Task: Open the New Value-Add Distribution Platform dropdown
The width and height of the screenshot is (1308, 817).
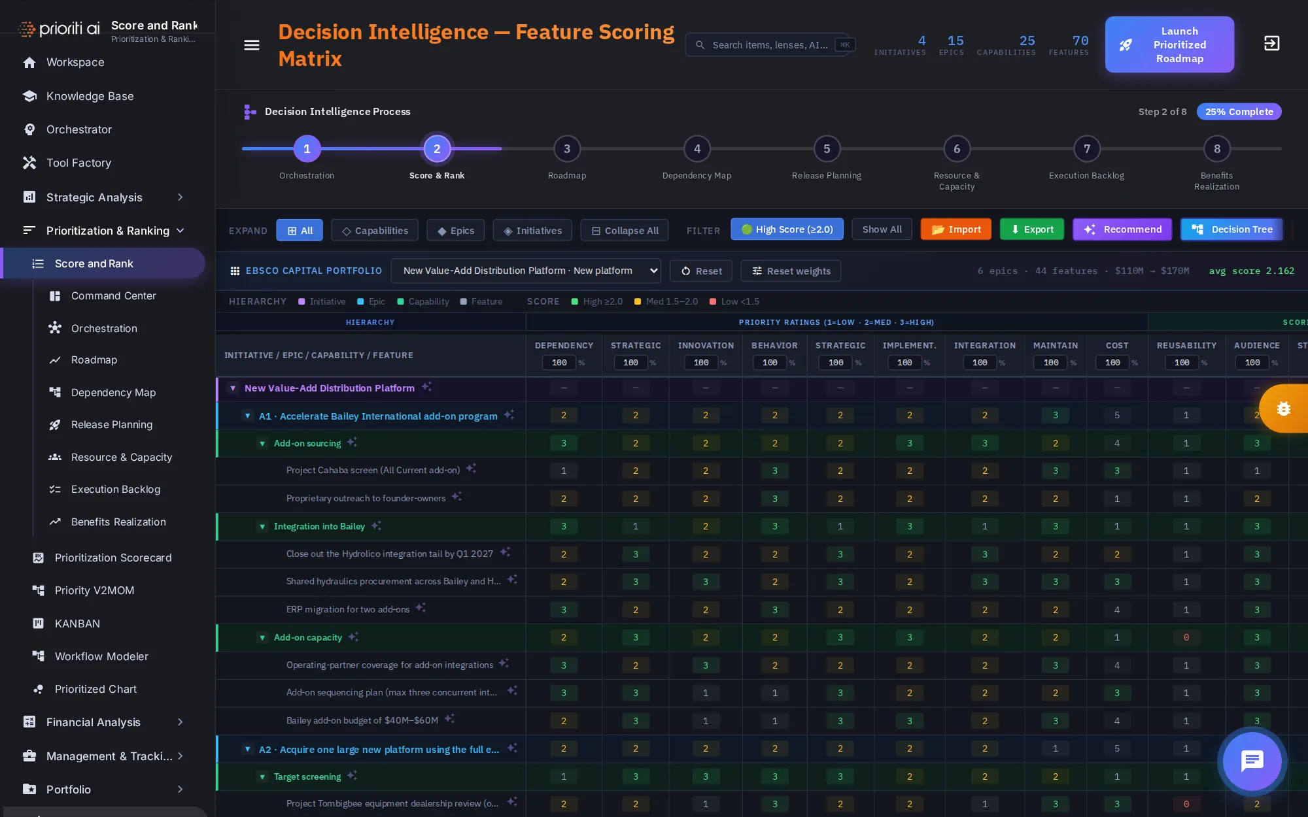Action: tap(526, 271)
